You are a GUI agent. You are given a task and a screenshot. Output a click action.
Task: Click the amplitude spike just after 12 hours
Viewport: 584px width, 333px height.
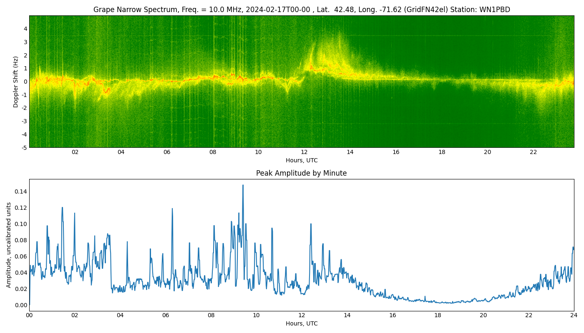pyautogui.click(x=310, y=225)
